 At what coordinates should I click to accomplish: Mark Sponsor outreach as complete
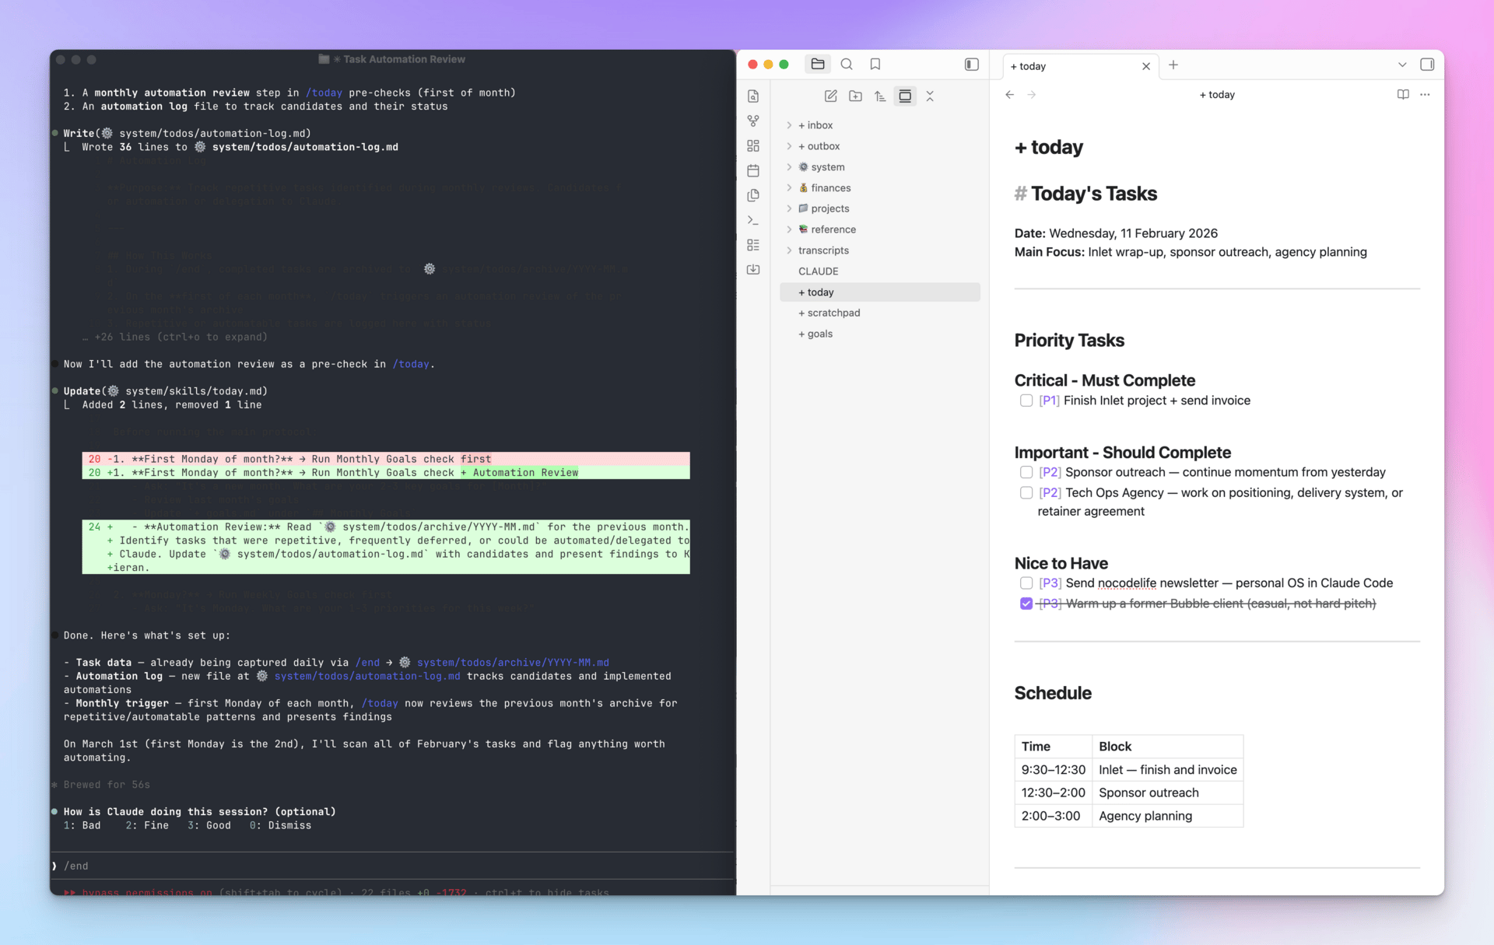coord(1026,472)
